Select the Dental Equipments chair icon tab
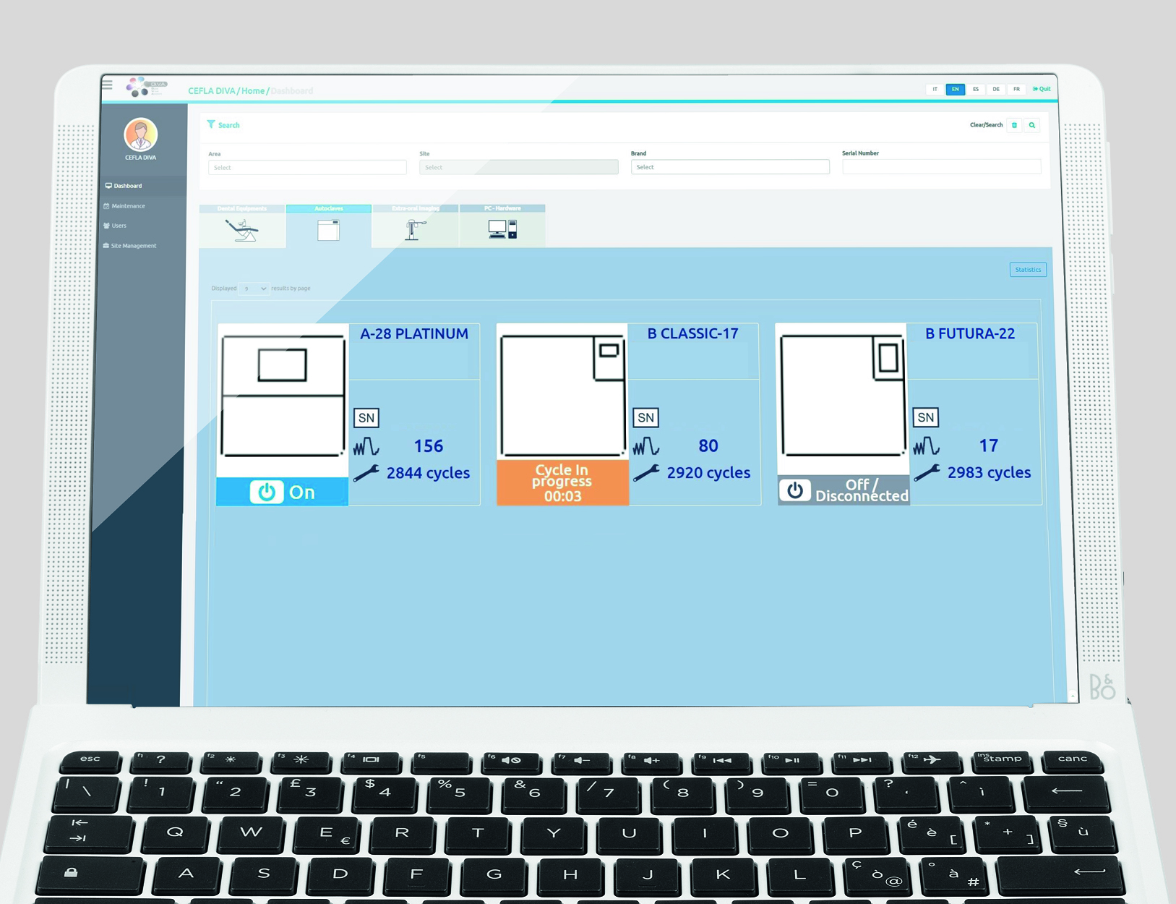This screenshot has height=904, width=1176. 242,230
